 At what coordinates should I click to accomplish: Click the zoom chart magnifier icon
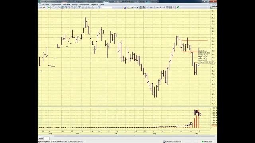click(66, 8)
